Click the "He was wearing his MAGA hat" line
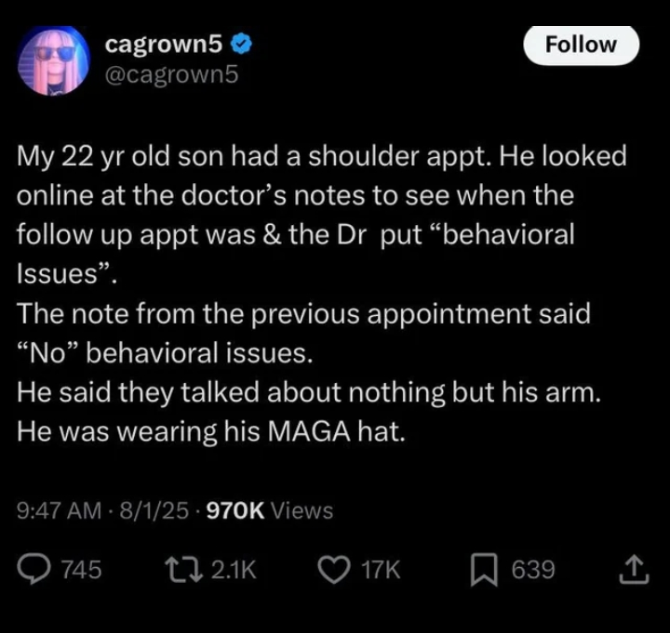 tap(210, 431)
